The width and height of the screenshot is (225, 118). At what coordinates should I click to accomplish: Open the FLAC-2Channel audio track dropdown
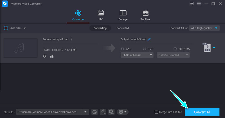[x=137, y=55]
